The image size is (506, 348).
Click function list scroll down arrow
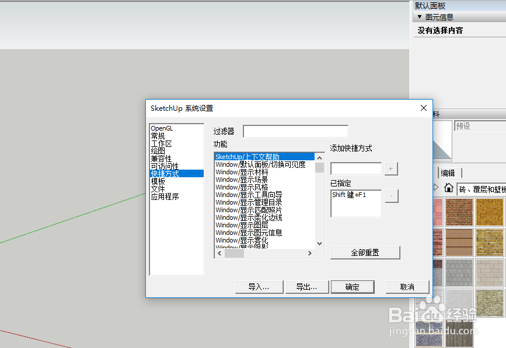coord(319,244)
